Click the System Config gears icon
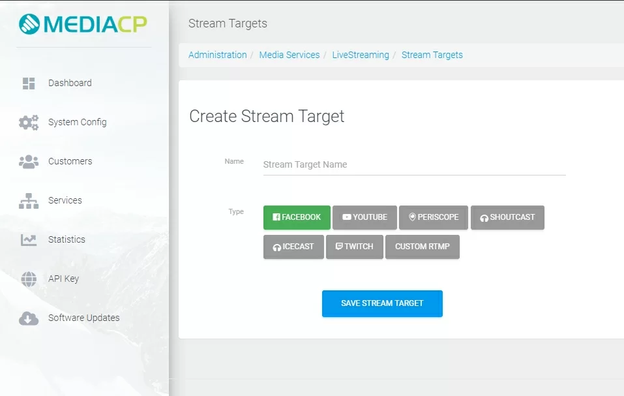The height and width of the screenshot is (396, 624). pyautogui.click(x=29, y=123)
